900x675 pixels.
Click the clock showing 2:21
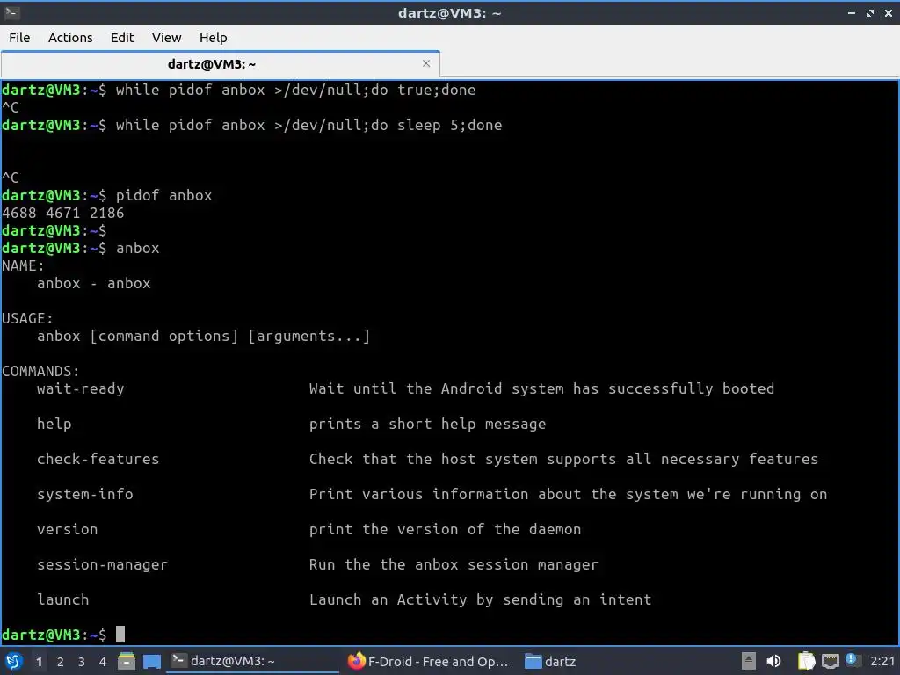(x=882, y=661)
